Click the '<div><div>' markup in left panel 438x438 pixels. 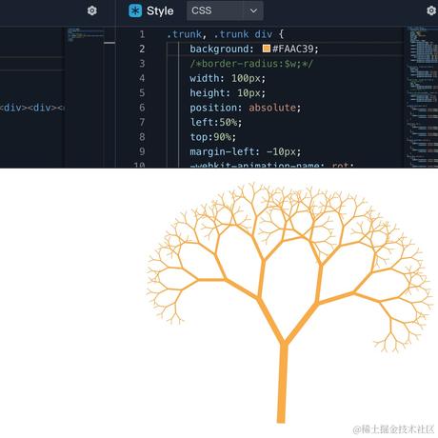tap(31, 108)
